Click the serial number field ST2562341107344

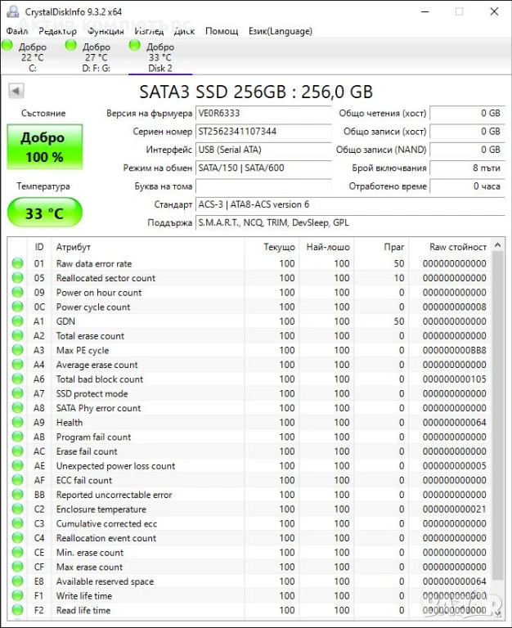(x=263, y=132)
